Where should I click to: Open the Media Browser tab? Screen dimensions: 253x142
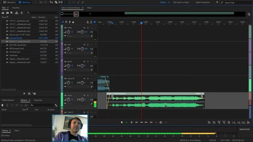click(8, 100)
